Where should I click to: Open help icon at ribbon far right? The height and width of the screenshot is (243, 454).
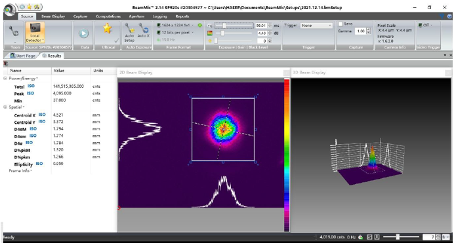(449, 16)
